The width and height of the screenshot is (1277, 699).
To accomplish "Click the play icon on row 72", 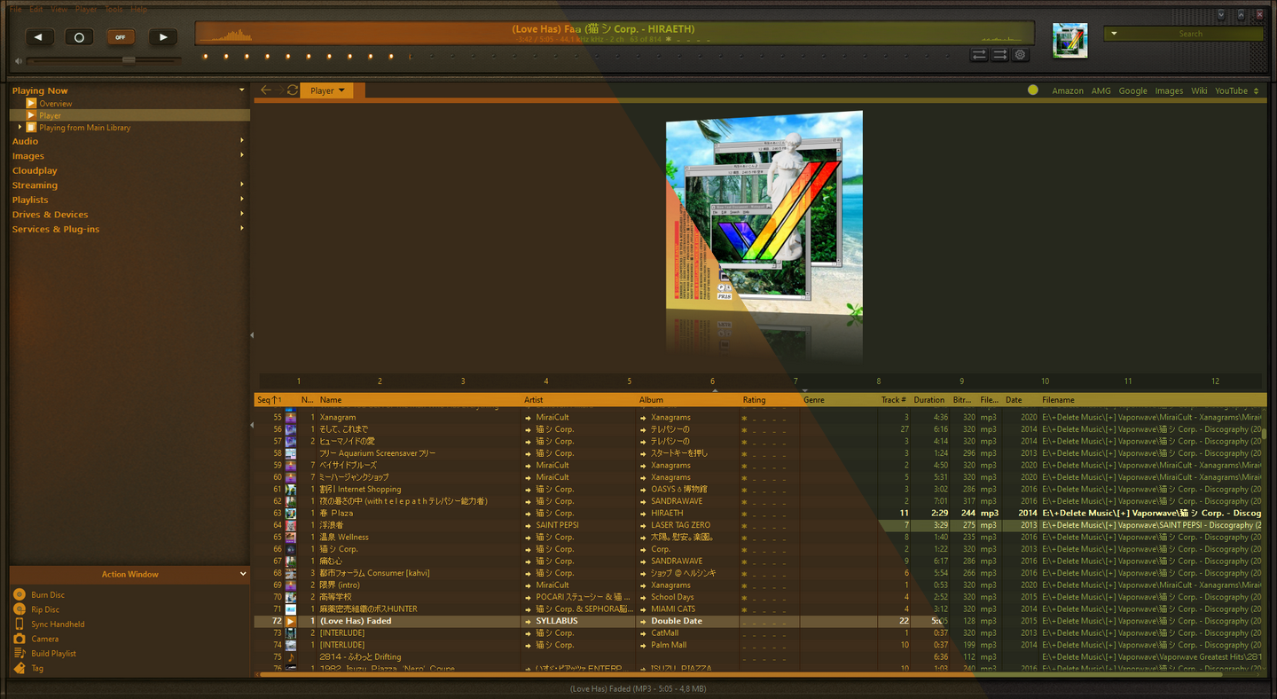I will coord(290,621).
